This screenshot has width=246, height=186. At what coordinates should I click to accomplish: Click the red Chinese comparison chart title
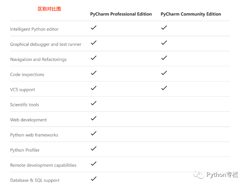click(x=49, y=9)
